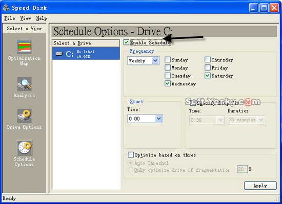282x204 pixels.
Task: Select the Analysis magnifier icon
Action: pyautogui.click(x=25, y=84)
